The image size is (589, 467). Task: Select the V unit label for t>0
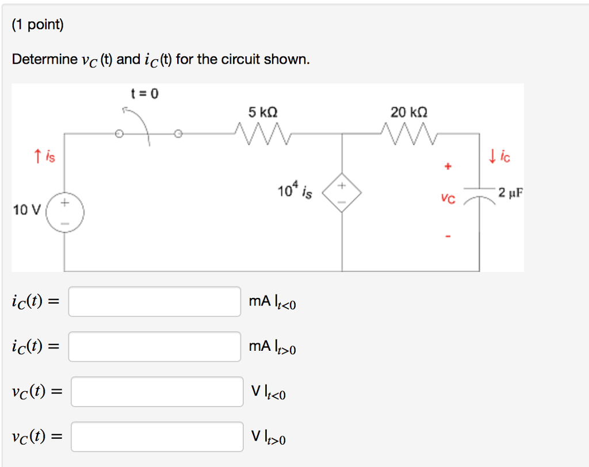tap(269, 438)
